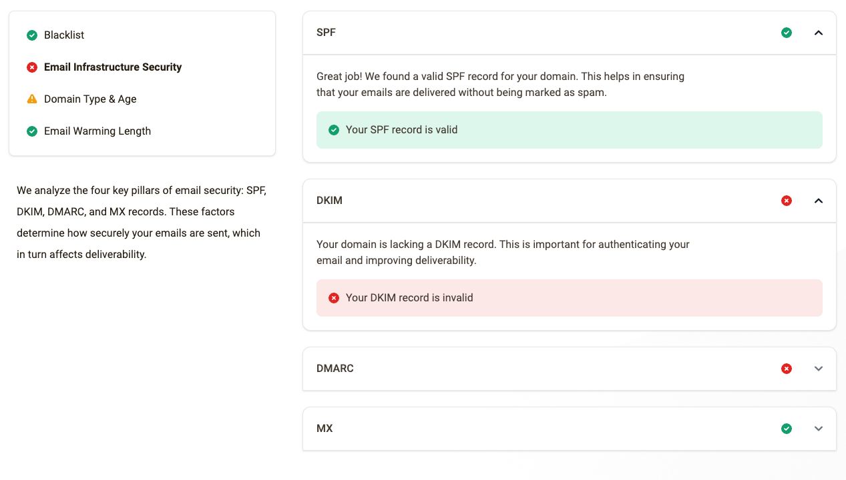Click the check icon in SPF valid banner

[x=334, y=130]
